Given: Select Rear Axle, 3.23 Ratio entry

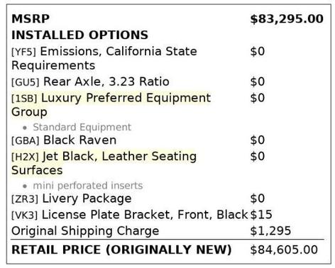Looking at the screenshot, I should (106, 82).
